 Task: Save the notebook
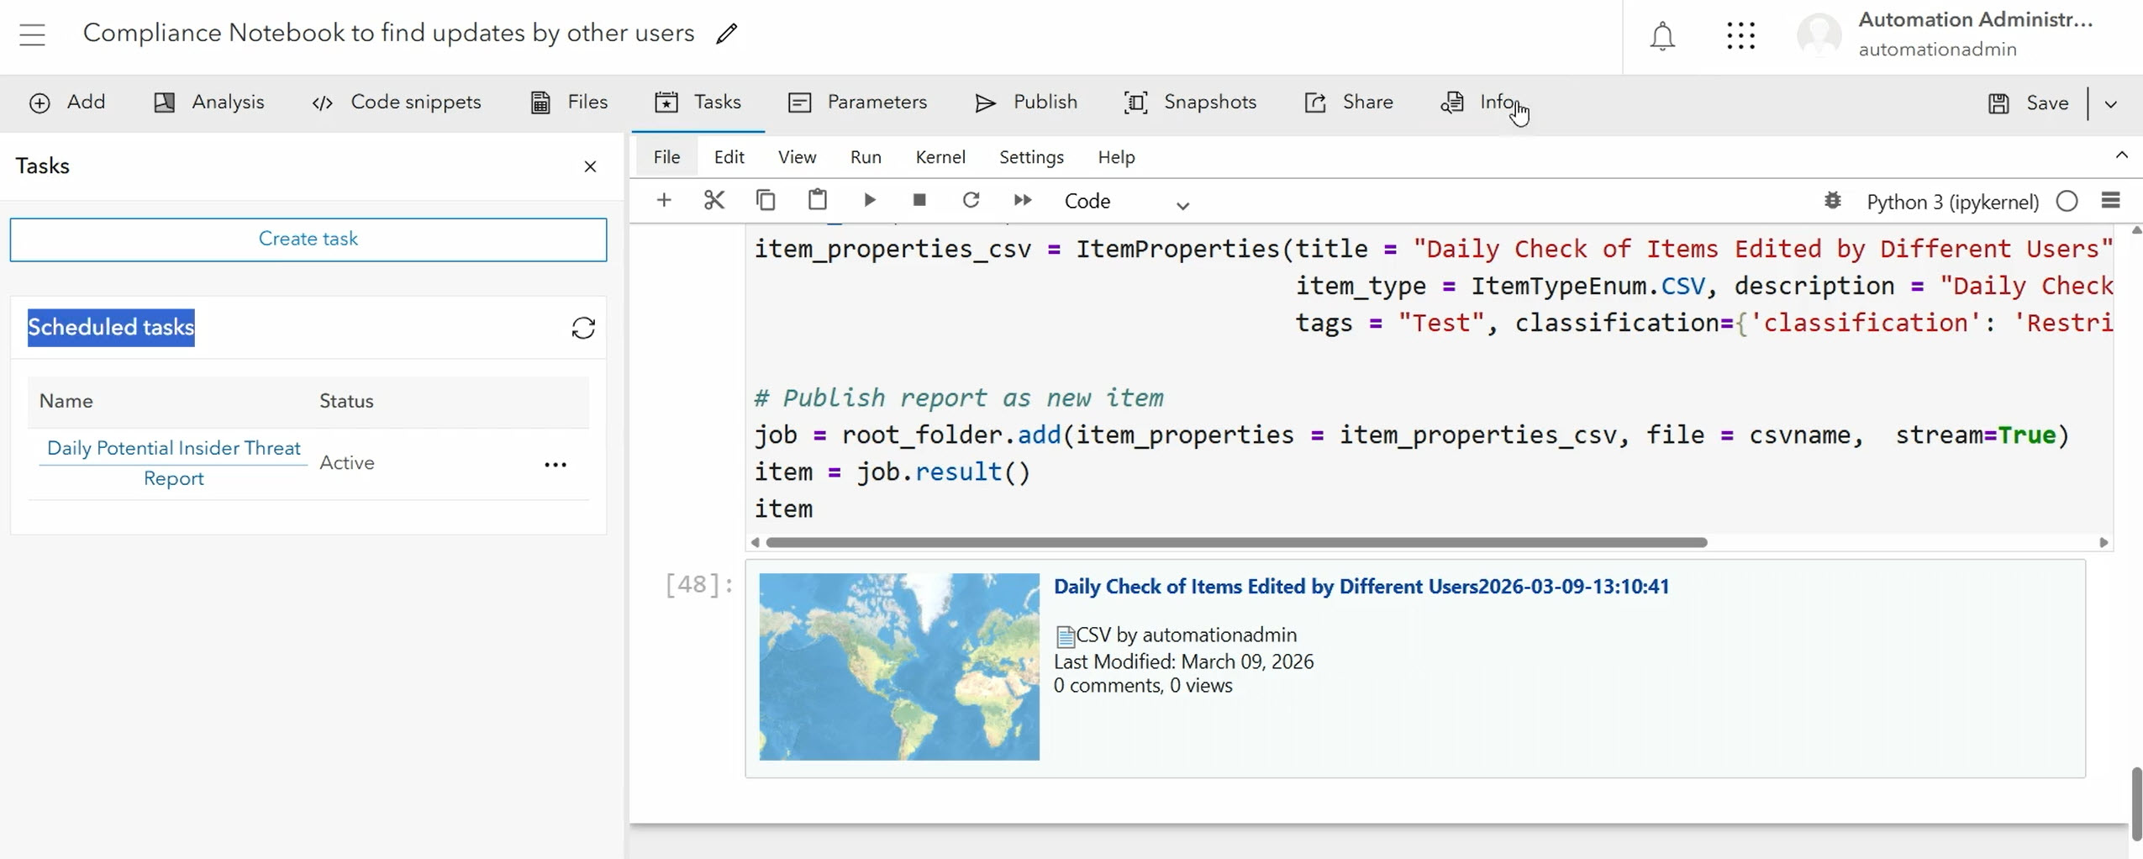pos(2029,103)
